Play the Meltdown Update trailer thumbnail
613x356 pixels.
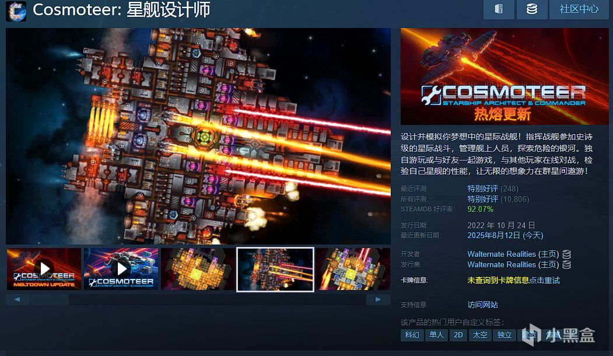pyautogui.click(x=44, y=269)
